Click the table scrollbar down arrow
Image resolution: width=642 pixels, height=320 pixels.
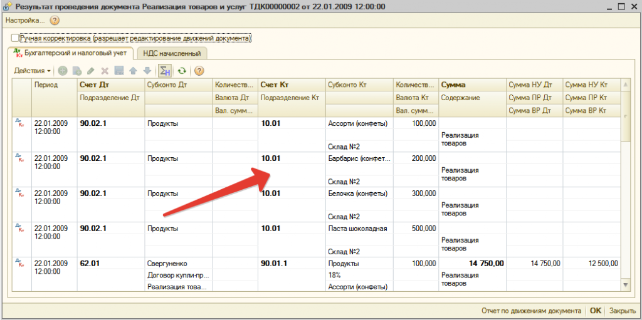pos(624,285)
